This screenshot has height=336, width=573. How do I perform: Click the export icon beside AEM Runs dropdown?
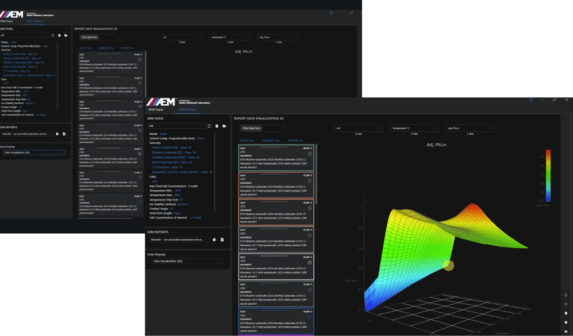pyautogui.click(x=209, y=126)
